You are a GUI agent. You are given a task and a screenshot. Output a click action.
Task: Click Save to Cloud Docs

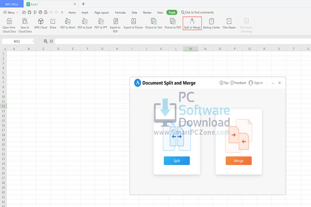[25, 25]
